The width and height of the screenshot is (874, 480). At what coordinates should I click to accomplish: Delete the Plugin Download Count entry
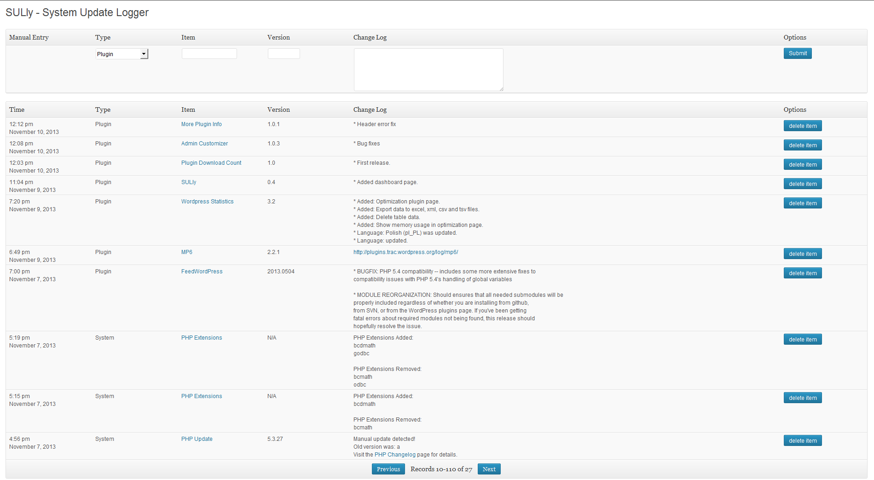tap(803, 165)
